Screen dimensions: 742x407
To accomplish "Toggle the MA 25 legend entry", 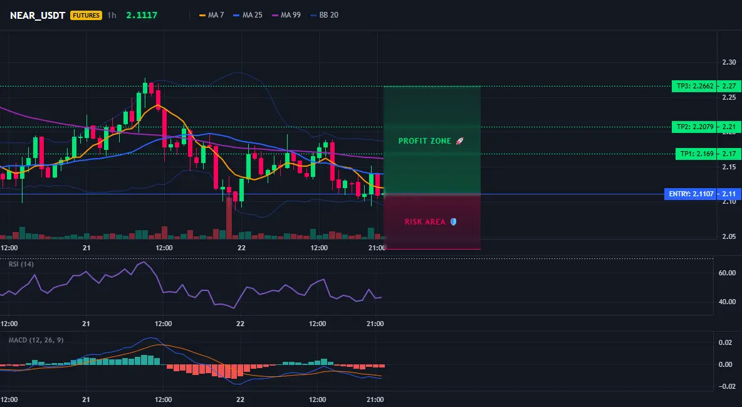I will [248, 15].
